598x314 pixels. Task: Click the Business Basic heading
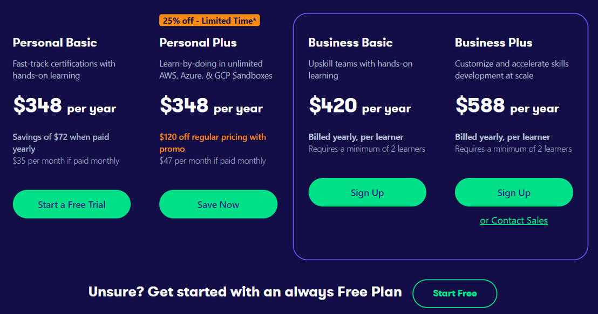pyautogui.click(x=350, y=43)
